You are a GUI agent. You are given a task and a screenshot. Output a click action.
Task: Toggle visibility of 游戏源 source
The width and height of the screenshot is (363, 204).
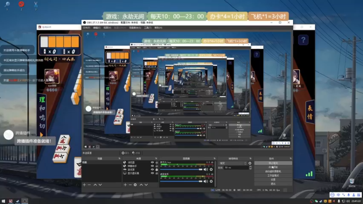(x=152, y=170)
